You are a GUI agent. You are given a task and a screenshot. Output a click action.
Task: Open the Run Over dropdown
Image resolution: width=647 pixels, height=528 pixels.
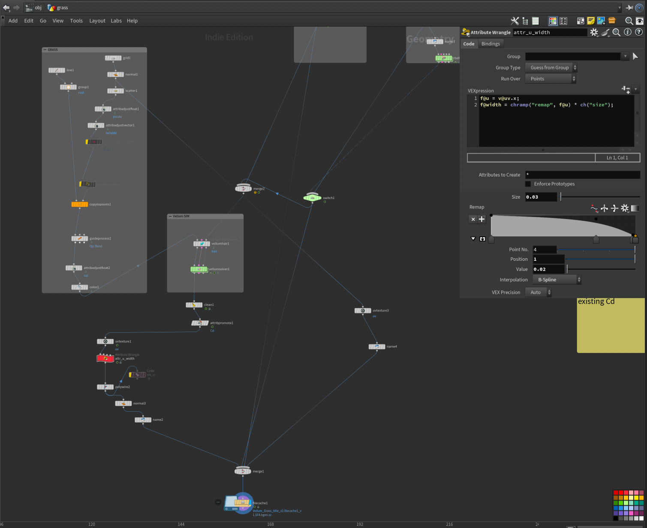coord(551,79)
